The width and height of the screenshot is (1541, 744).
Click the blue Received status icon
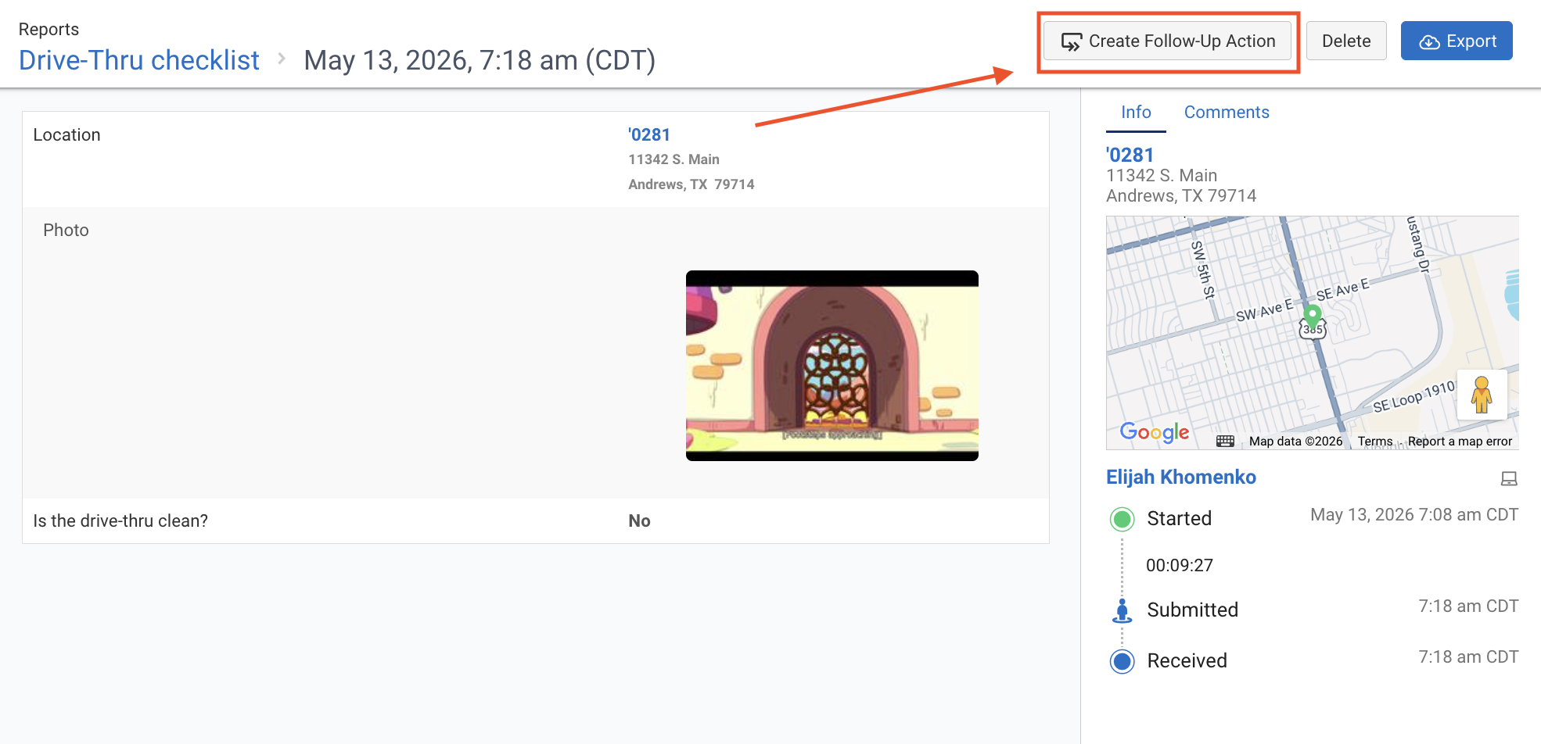[1123, 661]
